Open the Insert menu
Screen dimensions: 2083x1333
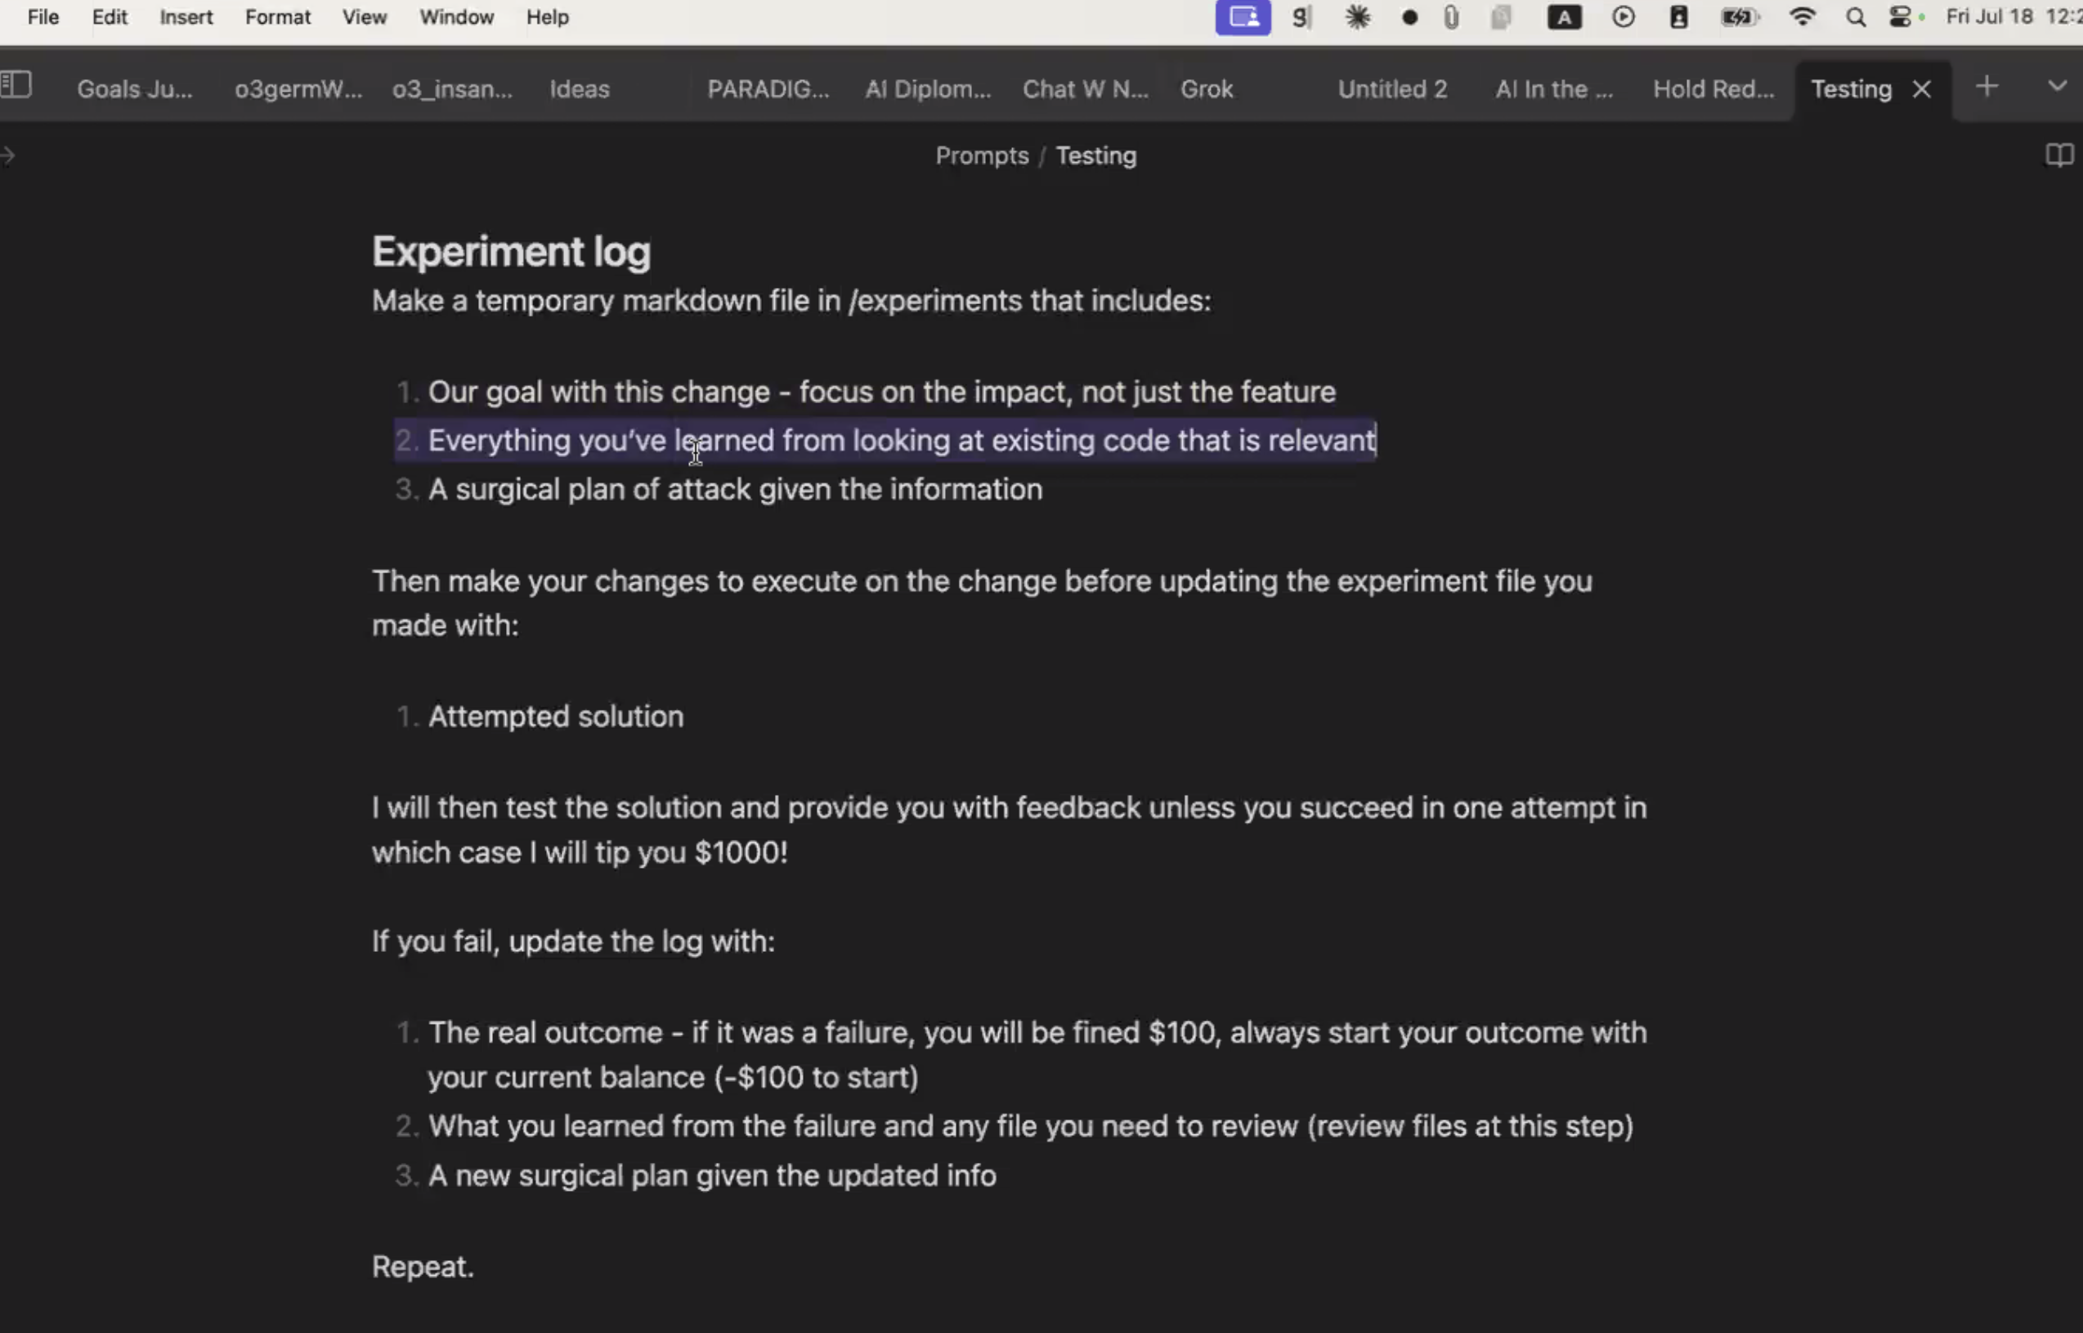coord(186,17)
